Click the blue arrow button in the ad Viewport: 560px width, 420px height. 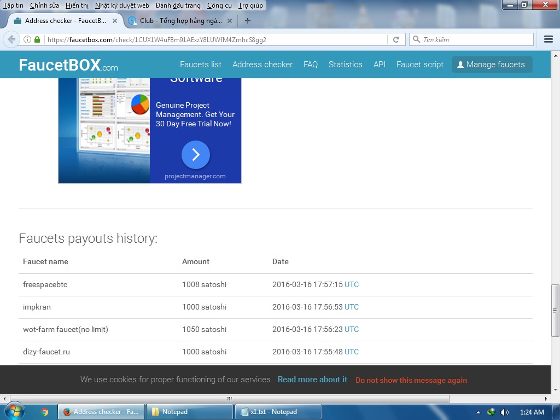coord(195,155)
